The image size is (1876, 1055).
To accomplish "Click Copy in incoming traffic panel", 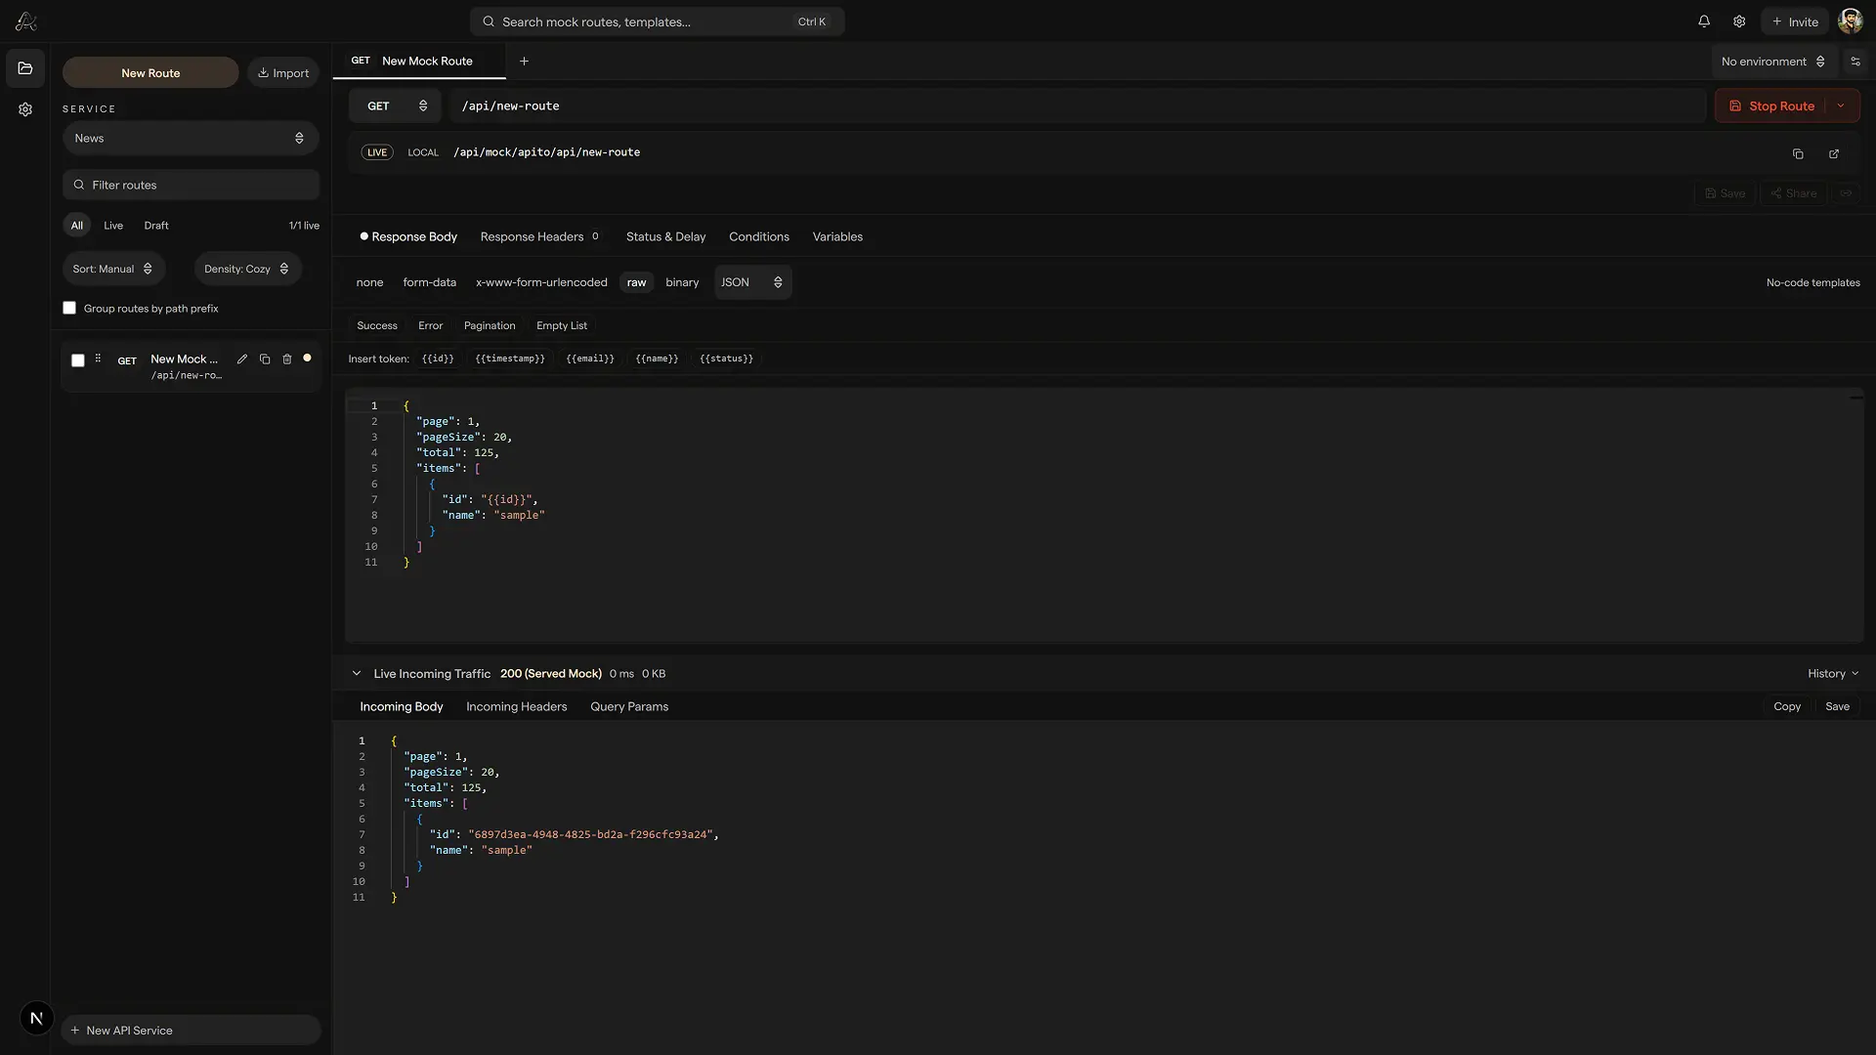I will pyautogui.click(x=1787, y=706).
